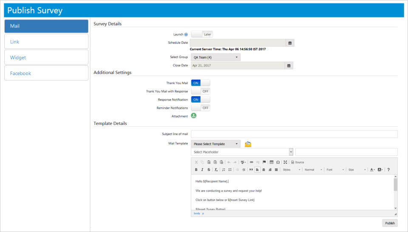Select the Mail tab in sidebar
Image resolution: width=408 pixels, height=232 pixels.
(x=46, y=26)
